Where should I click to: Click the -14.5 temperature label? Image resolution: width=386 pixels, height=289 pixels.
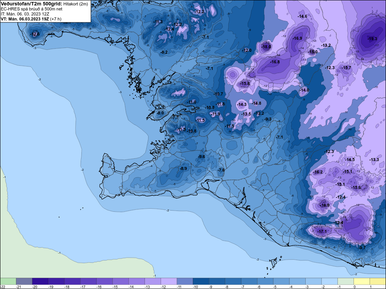(350, 160)
